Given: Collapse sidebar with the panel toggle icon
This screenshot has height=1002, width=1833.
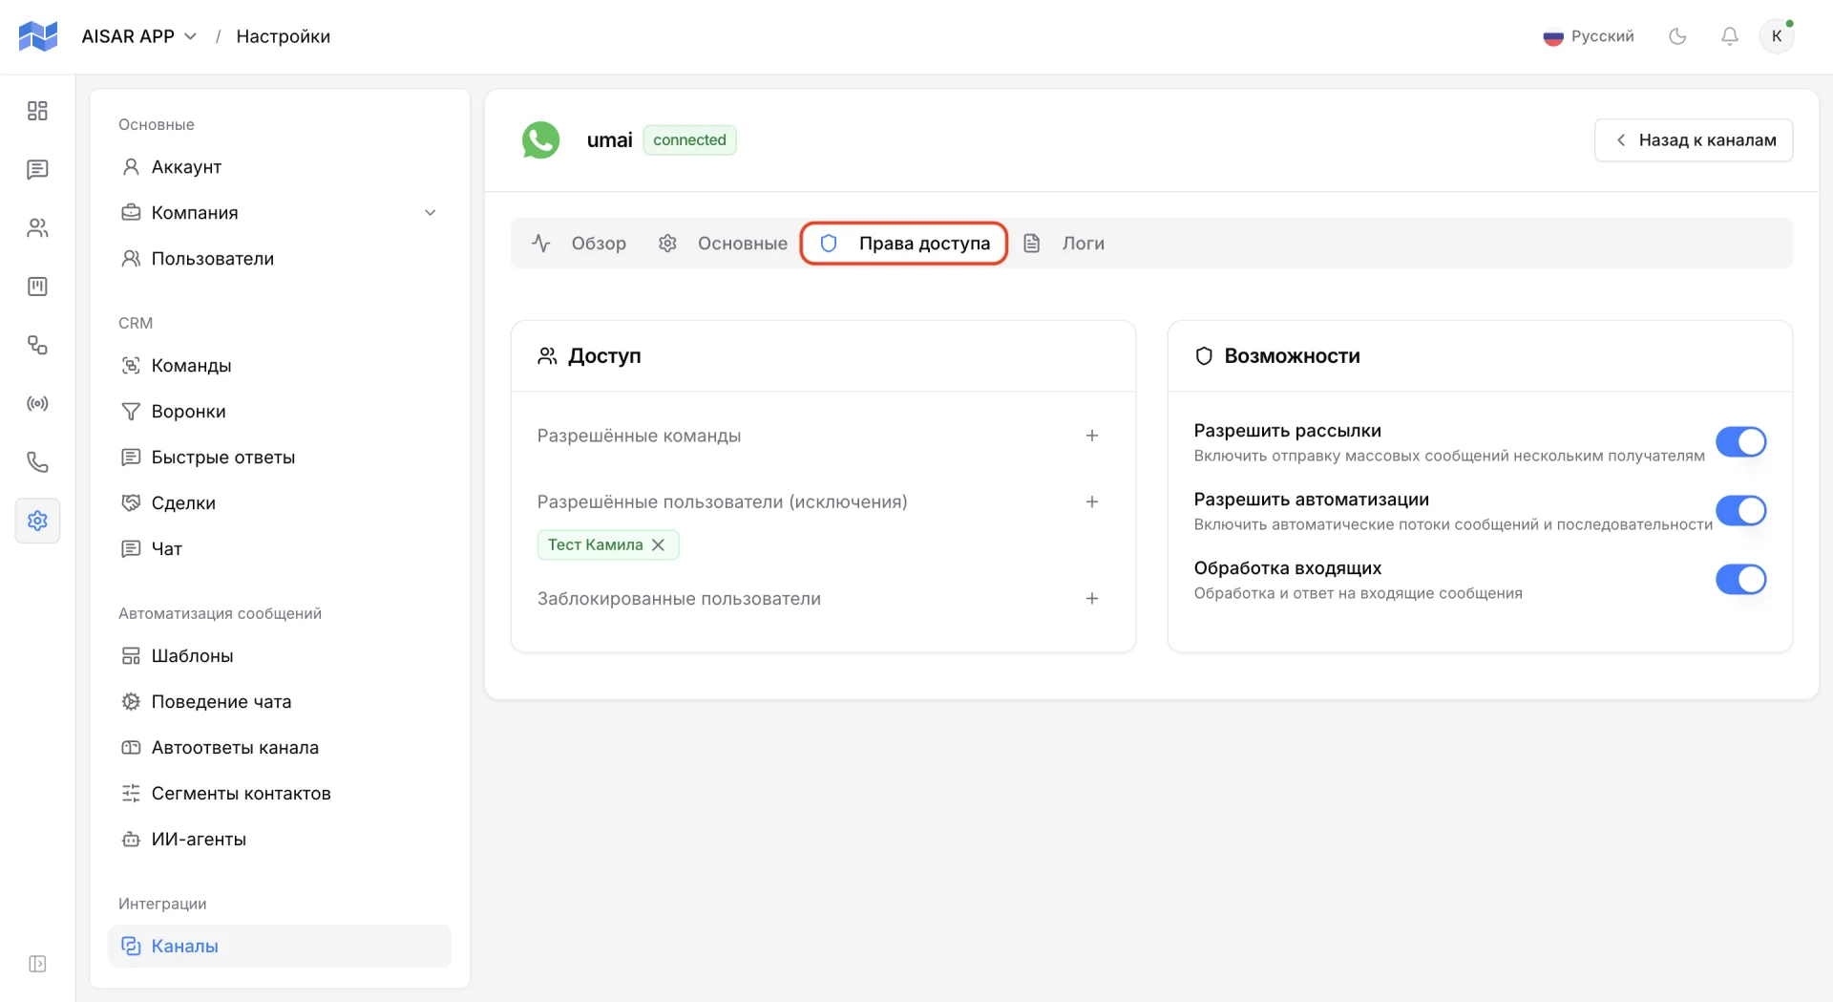Looking at the screenshot, I should click(x=37, y=963).
